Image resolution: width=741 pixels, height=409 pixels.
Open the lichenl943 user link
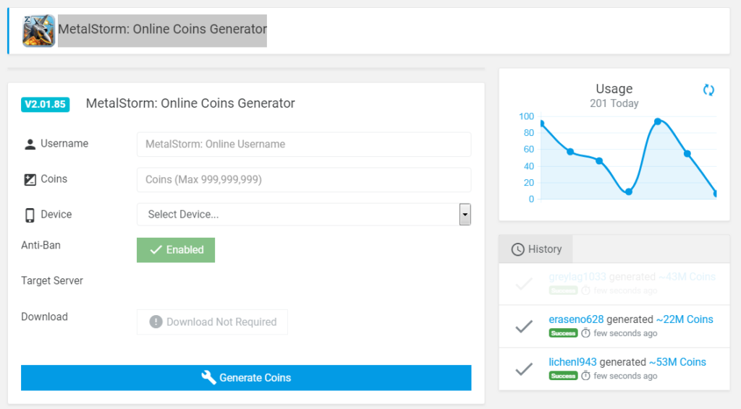click(572, 362)
